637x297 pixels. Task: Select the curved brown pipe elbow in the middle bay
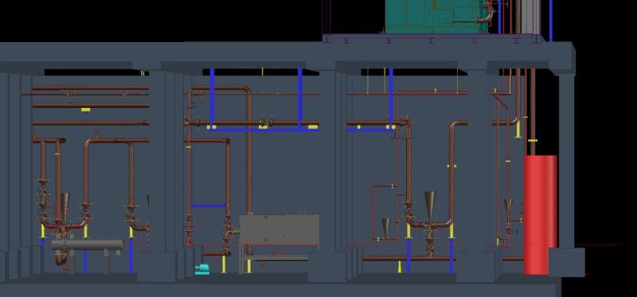246,90
